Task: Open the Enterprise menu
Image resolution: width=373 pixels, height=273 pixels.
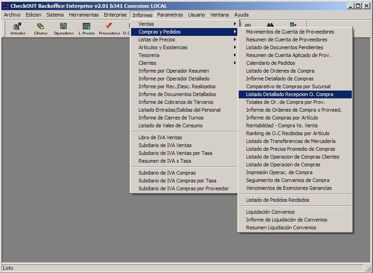Action: tap(115, 15)
